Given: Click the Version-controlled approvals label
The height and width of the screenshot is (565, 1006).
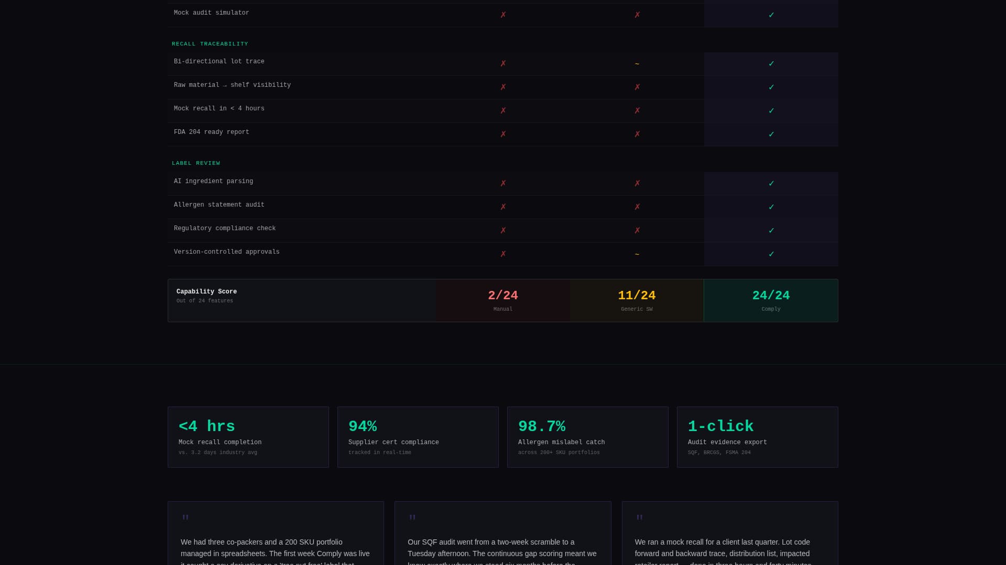Looking at the screenshot, I should 227,252.
